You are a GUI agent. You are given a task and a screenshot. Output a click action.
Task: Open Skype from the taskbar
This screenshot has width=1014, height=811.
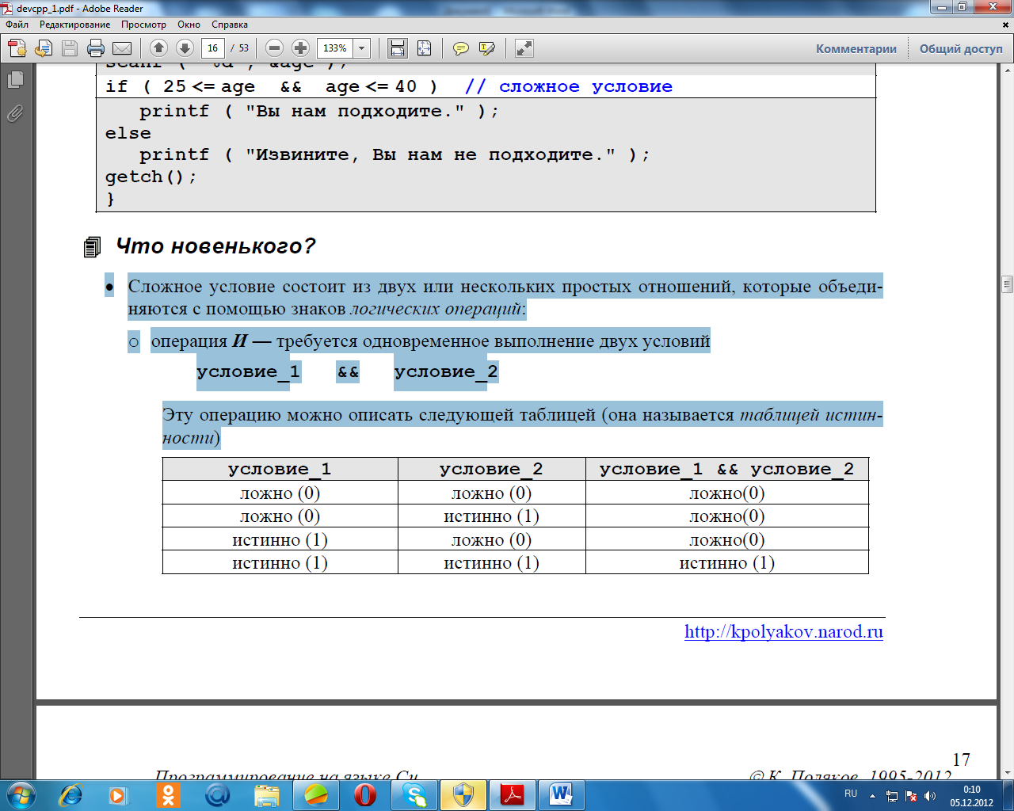pyautogui.click(x=414, y=794)
